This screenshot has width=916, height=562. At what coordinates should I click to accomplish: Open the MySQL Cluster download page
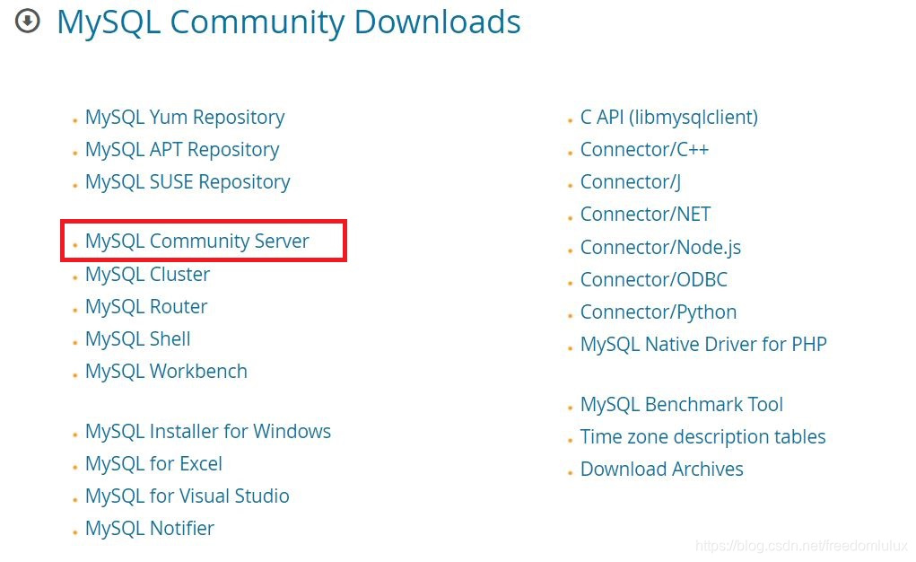click(x=147, y=275)
